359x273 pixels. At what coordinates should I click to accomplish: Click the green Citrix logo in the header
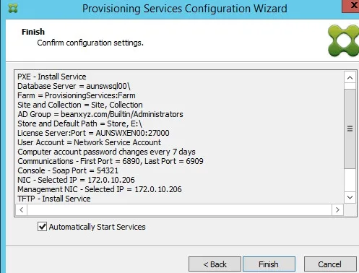point(344,40)
